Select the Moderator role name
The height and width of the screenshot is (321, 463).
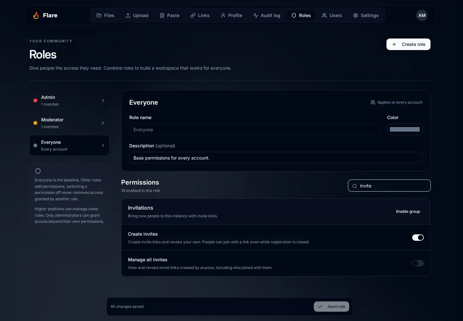(x=52, y=120)
